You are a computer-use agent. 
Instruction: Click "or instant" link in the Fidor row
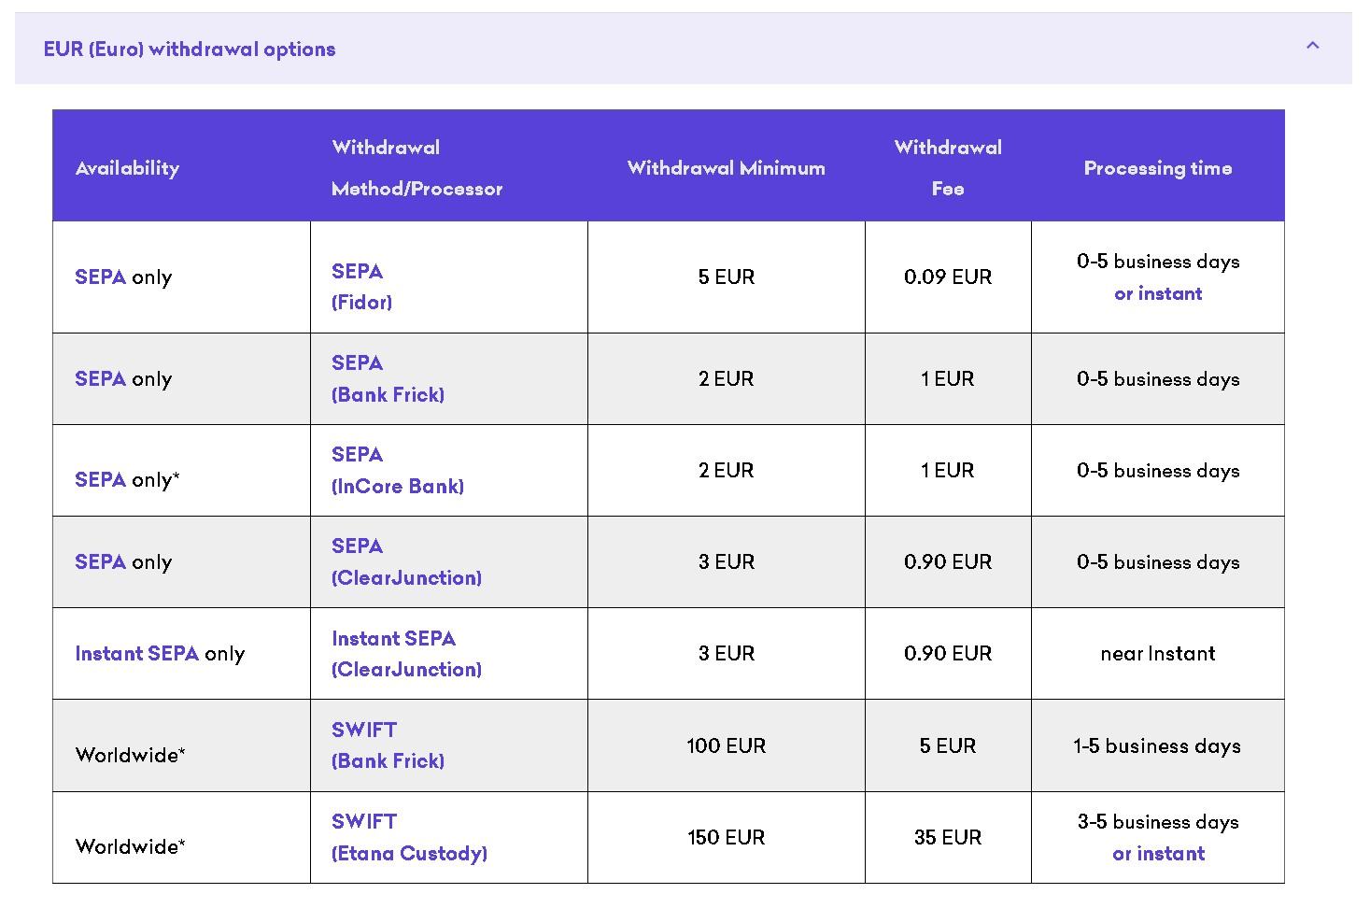click(x=1158, y=294)
